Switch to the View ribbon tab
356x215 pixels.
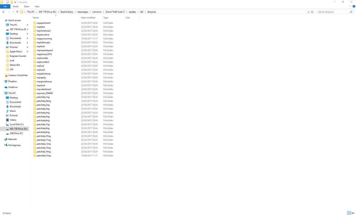point(37,6)
